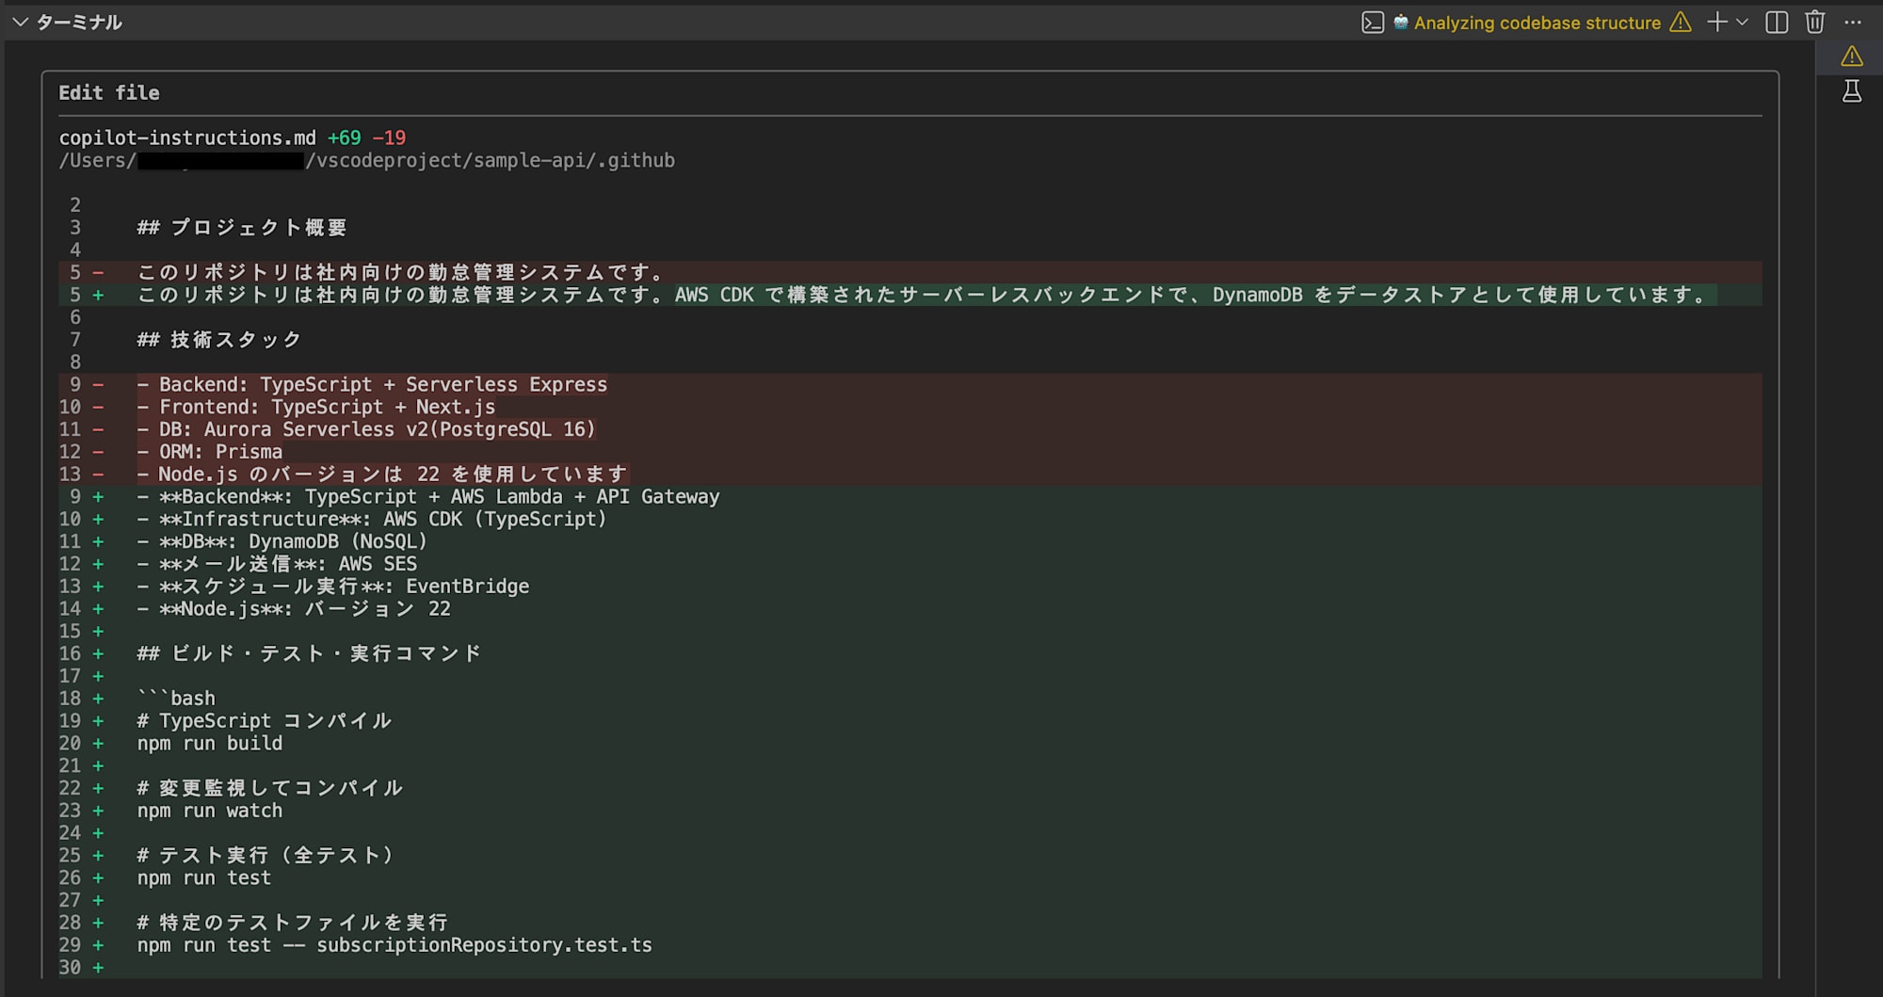The image size is (1883, 997).
Task: Click added line **Node.js**: バージョン 22
Action: click(x=294, y=609)
